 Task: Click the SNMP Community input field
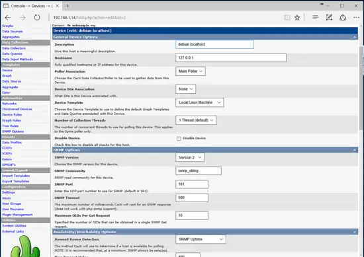[199, 171]
